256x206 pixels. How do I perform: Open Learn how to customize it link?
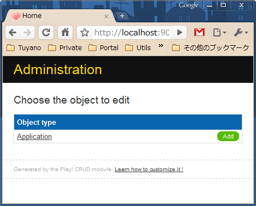149,169
